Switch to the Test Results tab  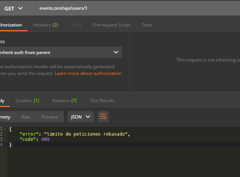[102, 101]
